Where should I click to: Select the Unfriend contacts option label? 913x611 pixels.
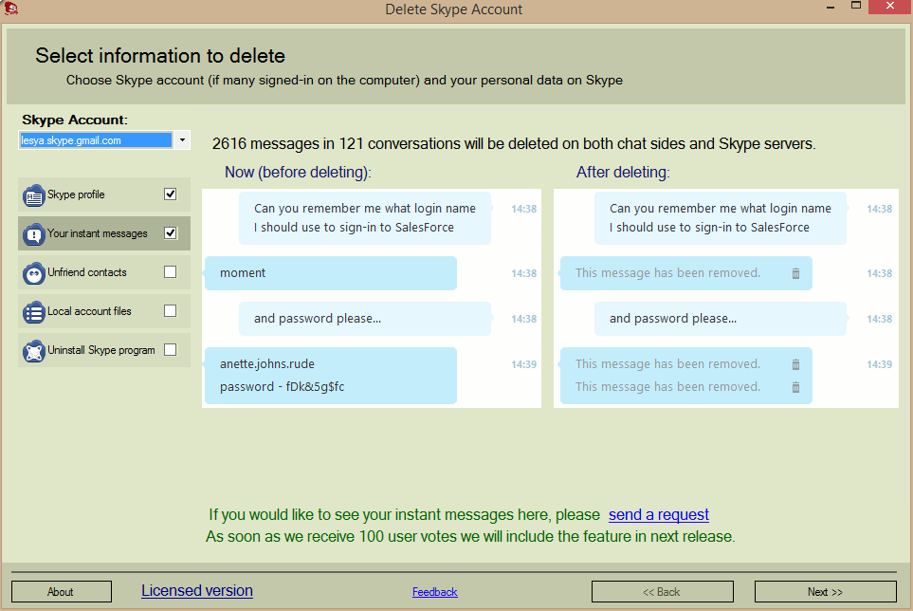(x=87, y=272)
